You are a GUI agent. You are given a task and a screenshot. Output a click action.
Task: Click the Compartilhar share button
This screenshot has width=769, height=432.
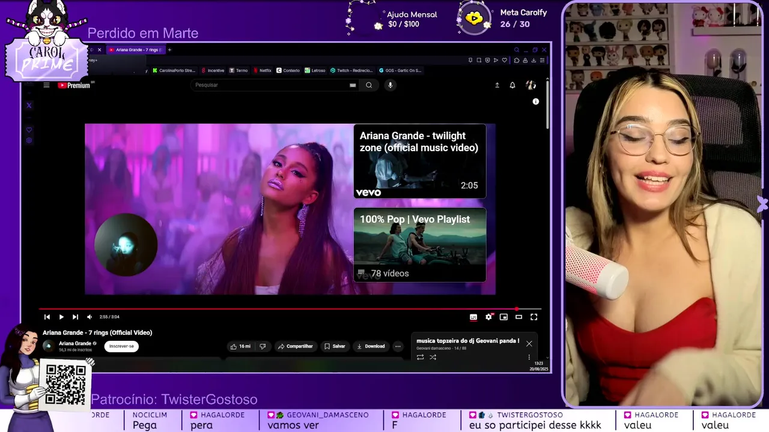(x=296, y=346)
